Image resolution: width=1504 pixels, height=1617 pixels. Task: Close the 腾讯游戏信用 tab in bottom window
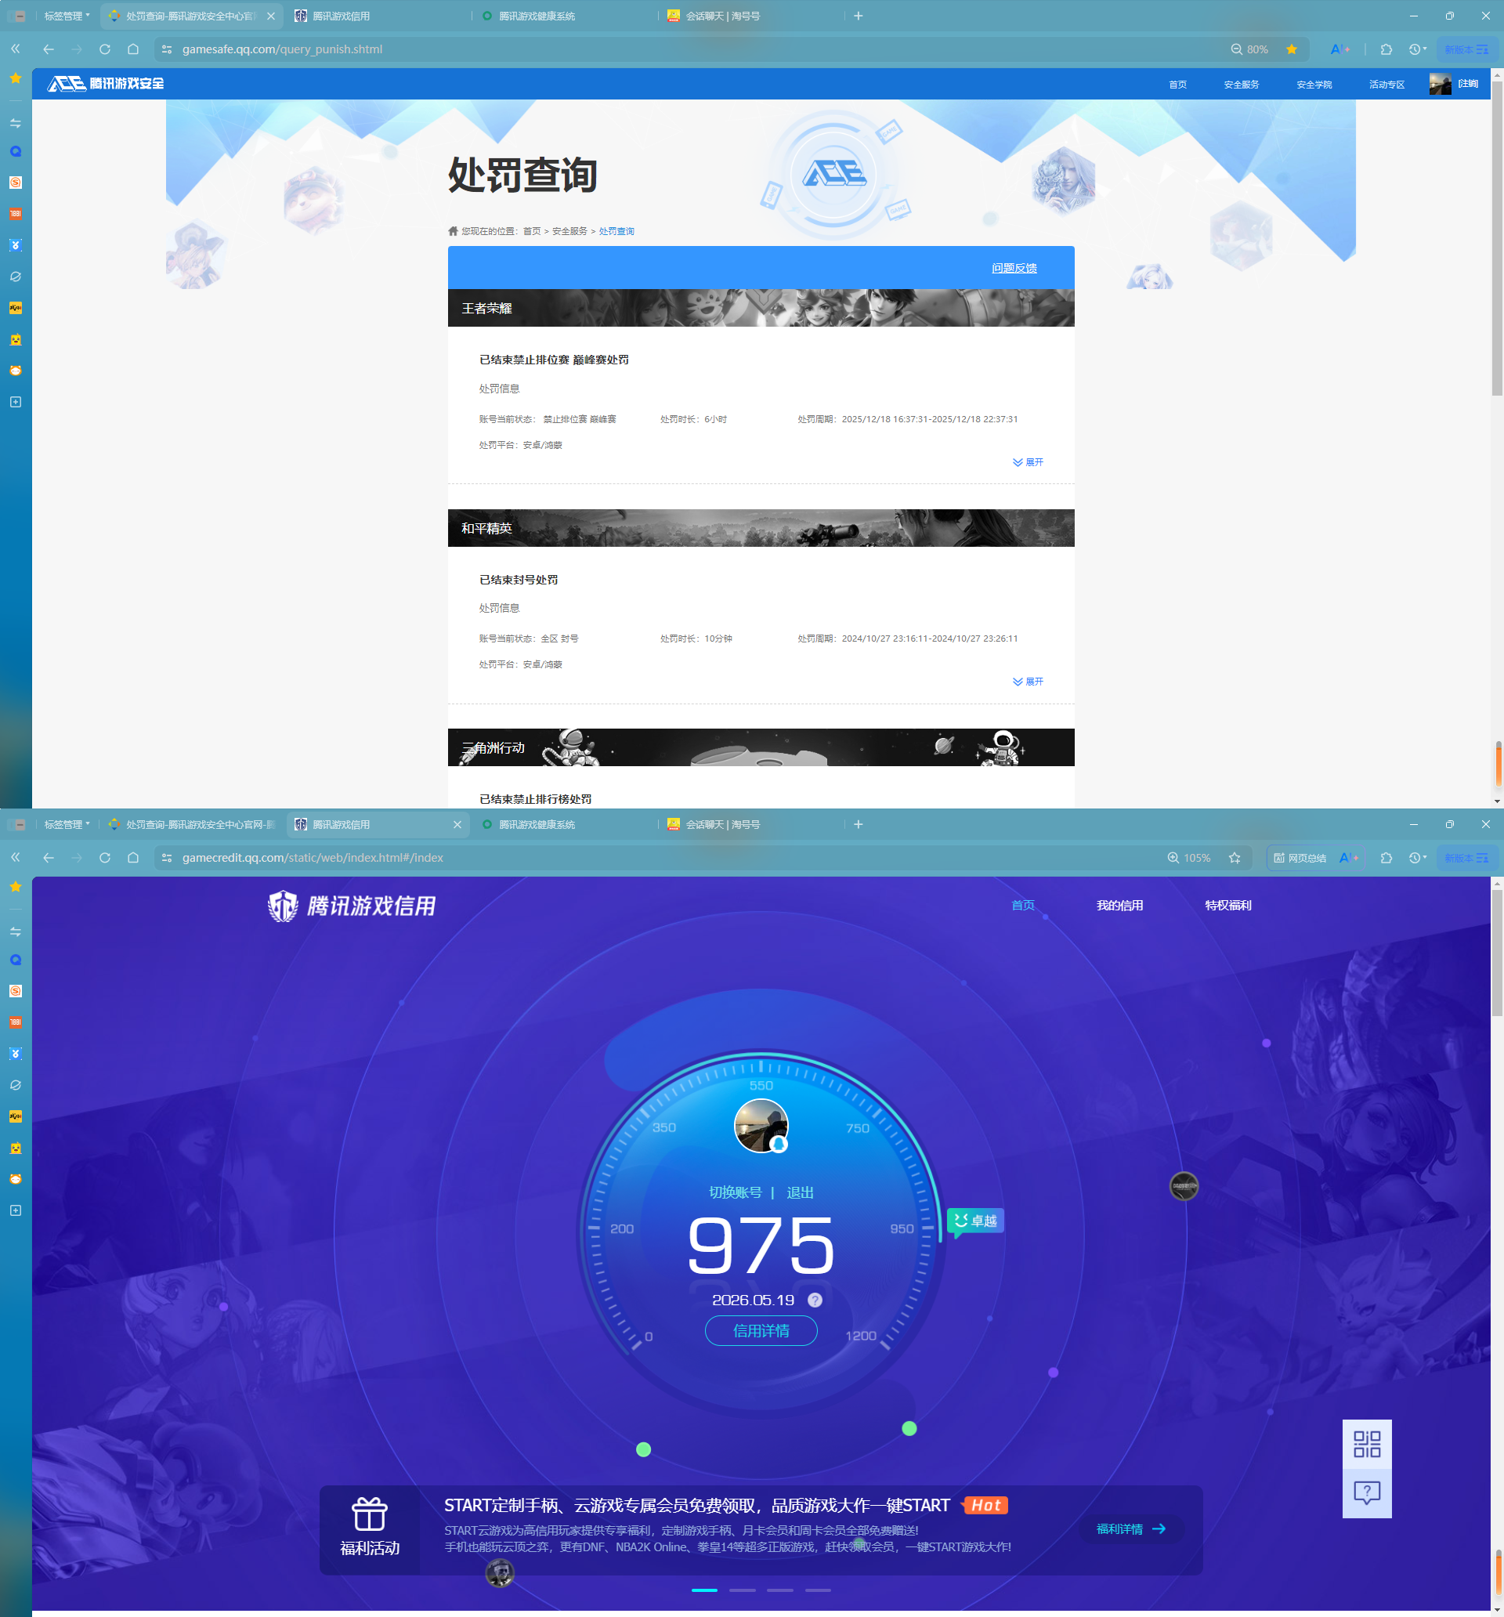pos(457,824)
